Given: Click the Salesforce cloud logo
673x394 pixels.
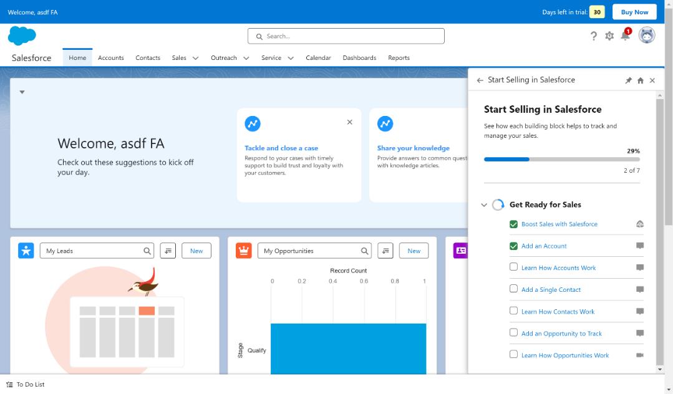Looking at the screenshot, I should [x=22, y=36].
